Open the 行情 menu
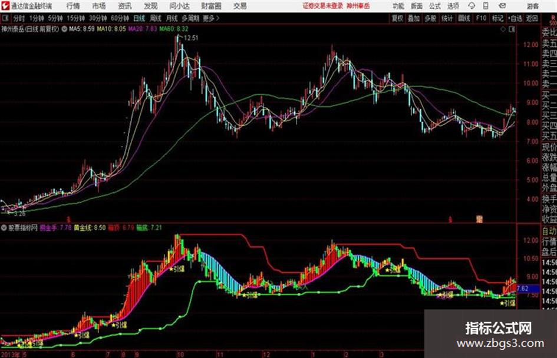 73,6
